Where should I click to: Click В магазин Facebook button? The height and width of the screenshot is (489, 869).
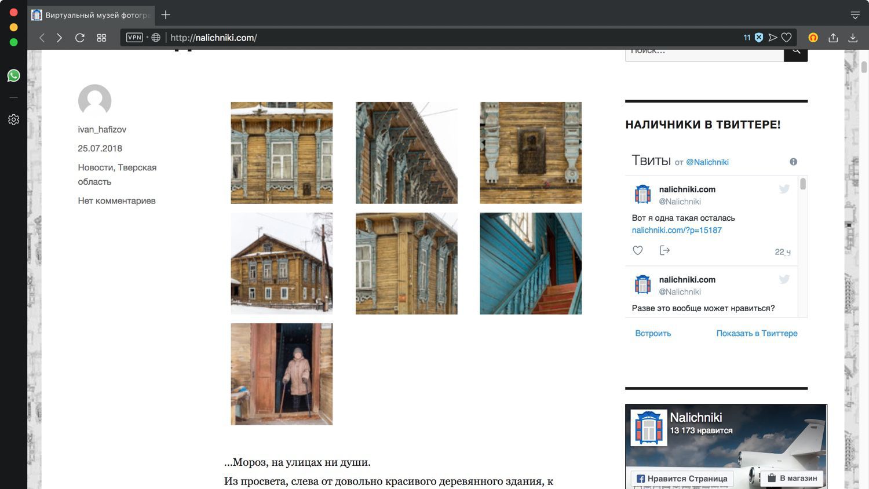(x=792, y=478)
